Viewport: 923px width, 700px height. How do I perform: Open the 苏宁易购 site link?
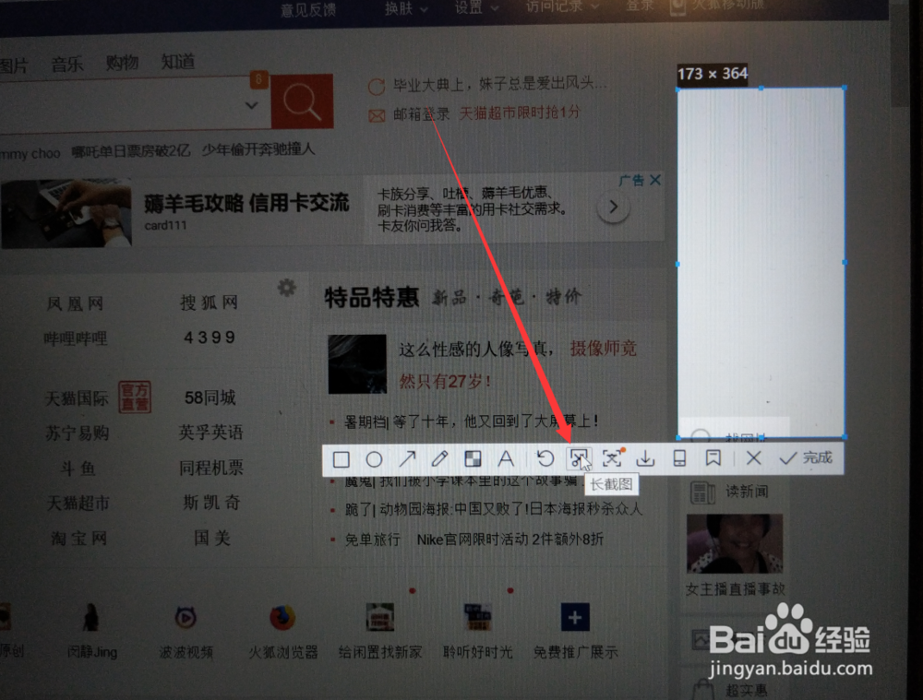pyautogui.click(x=78, y=433)
